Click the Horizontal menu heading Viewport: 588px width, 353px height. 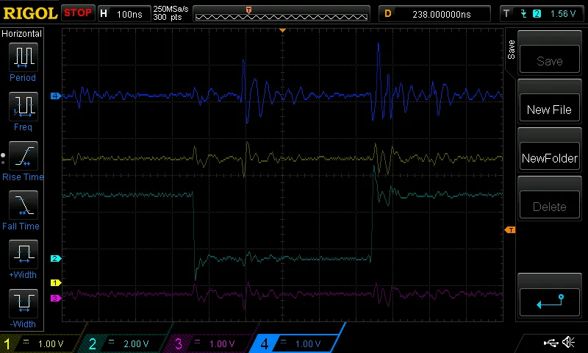click(x=21, y=34)
